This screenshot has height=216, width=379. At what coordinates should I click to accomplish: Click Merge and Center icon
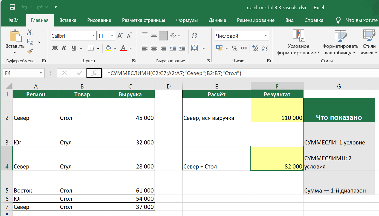195,48
